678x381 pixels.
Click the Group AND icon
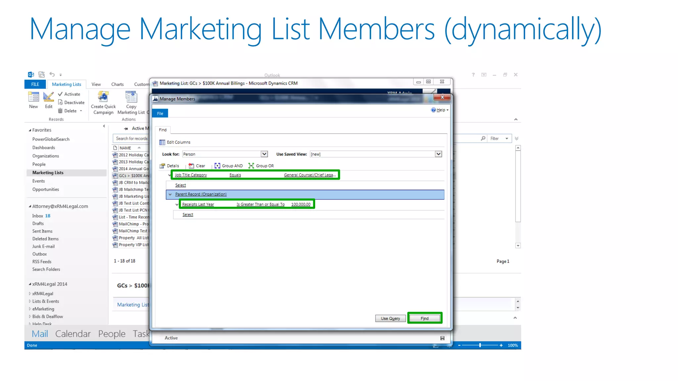[217, 166]
